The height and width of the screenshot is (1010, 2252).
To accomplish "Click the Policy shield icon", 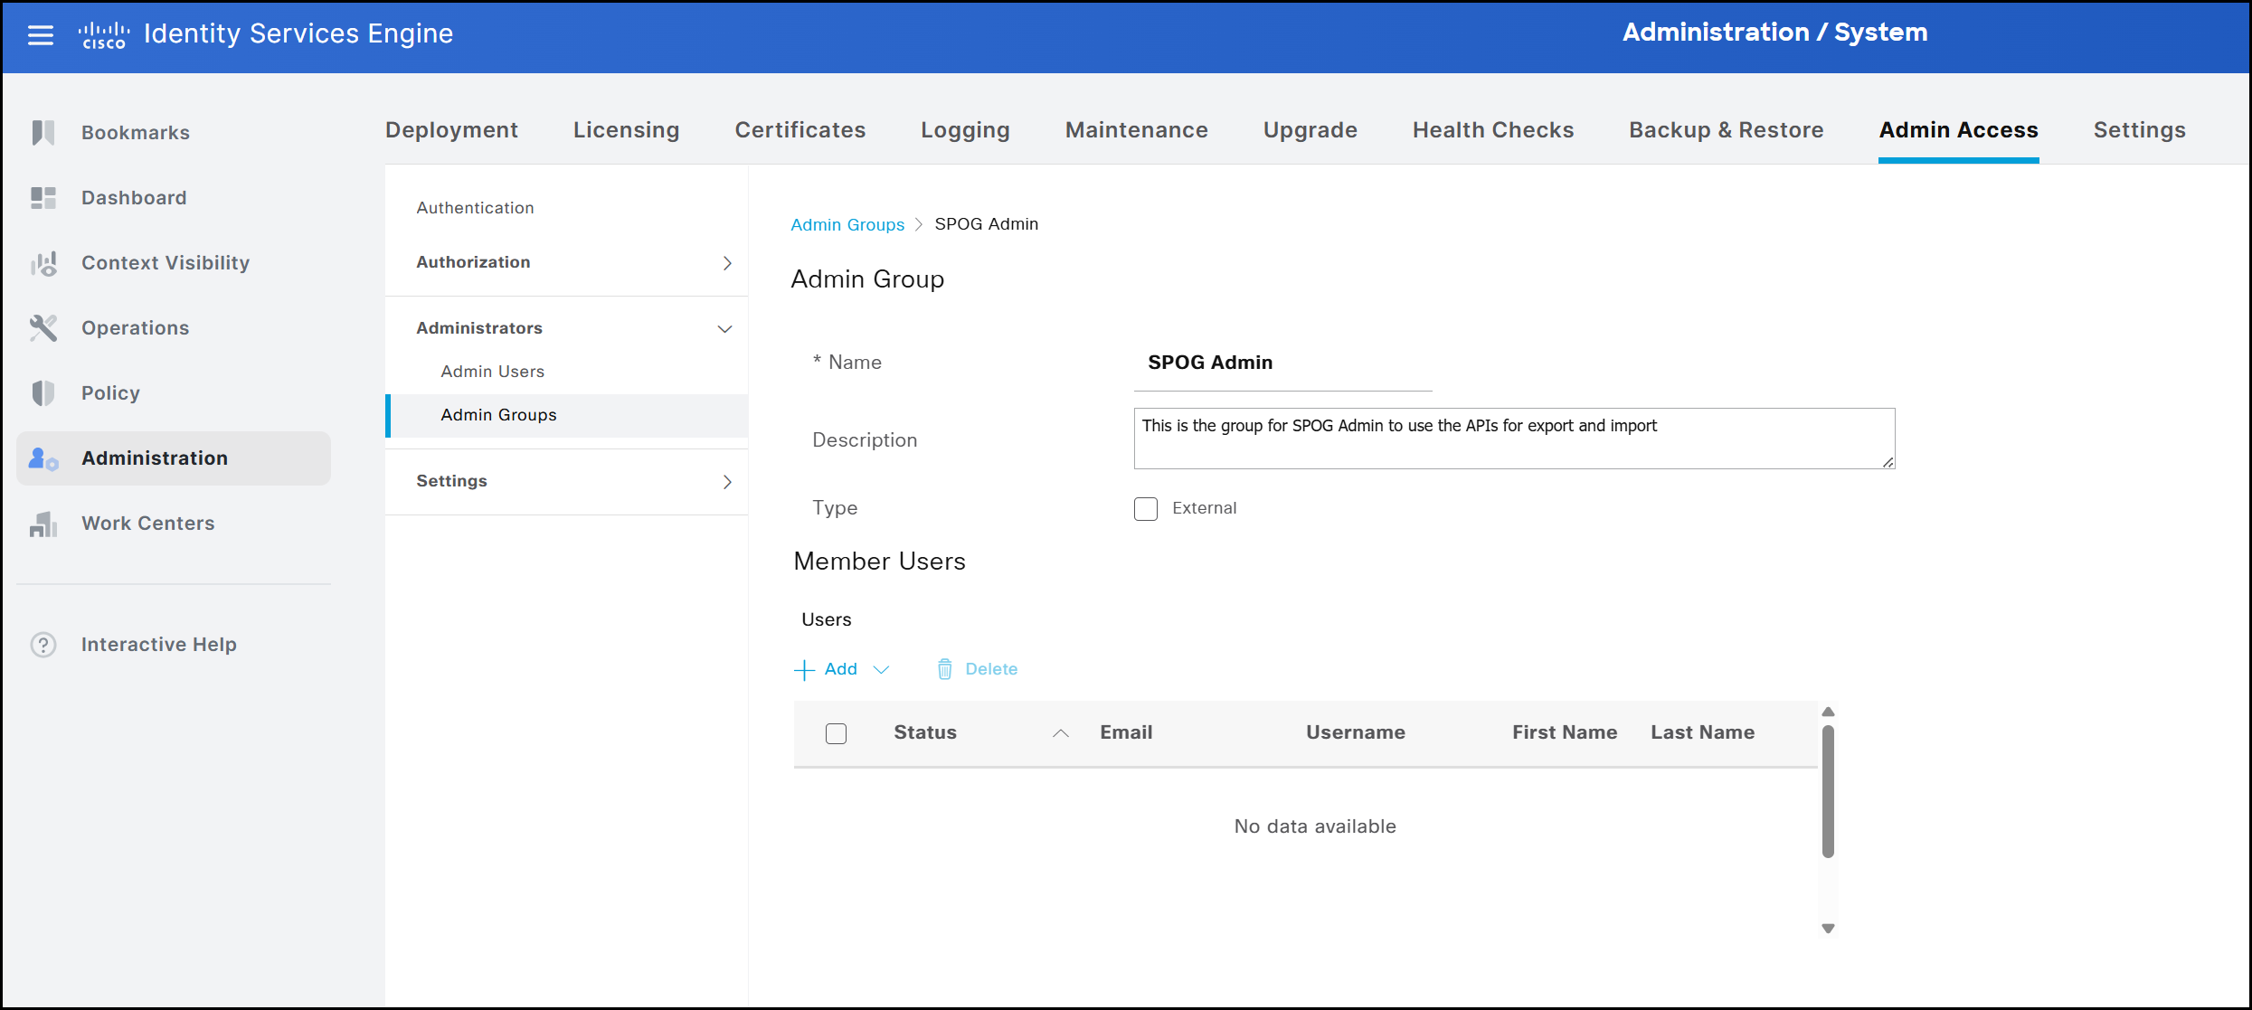I will pyautogui.click(x=43, y=393).
